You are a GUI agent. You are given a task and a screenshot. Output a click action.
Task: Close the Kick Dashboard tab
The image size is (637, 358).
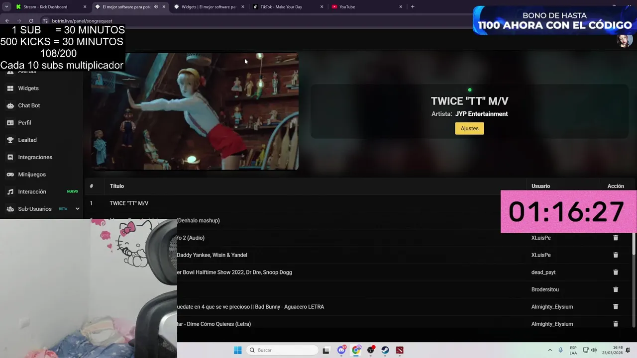click(x=85, y=7)
